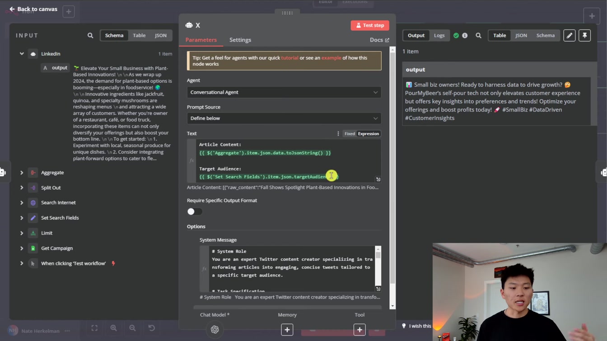Click the output field in LinkedIn node
The height and width of the screenshot is (341, 607).
[x=56, y=68]
